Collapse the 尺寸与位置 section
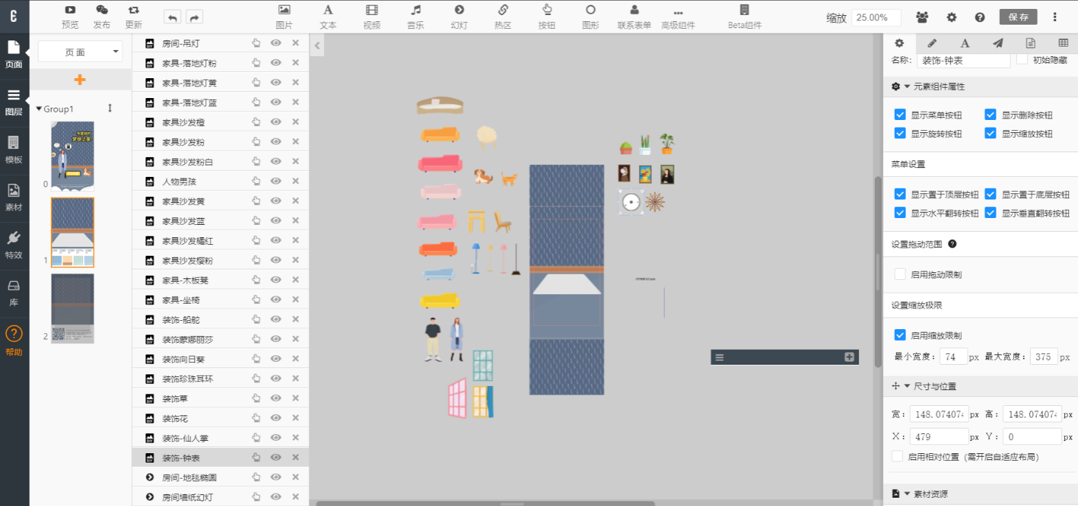 pos(906,386)
